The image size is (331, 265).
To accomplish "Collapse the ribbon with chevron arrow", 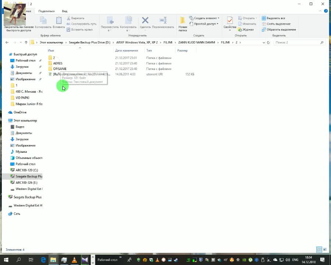I will (318, 11).
